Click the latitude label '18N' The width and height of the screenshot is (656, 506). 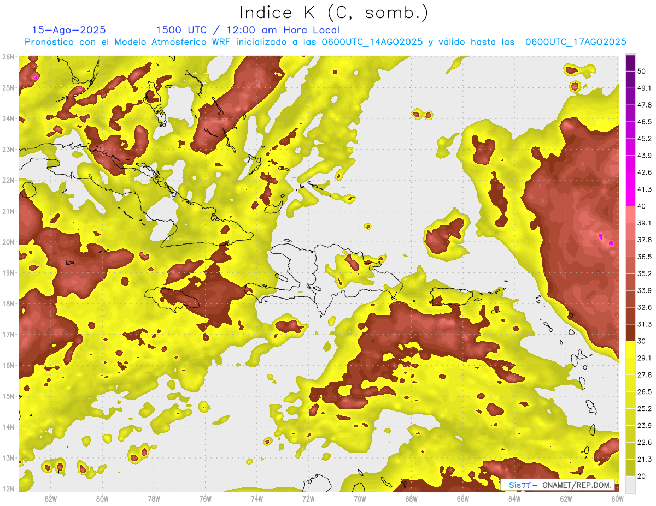click(x=8, y=303)
